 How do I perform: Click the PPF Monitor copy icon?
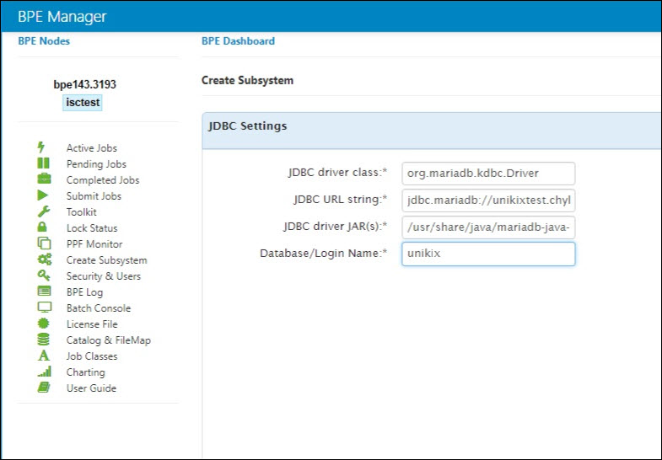coord(44,243)
